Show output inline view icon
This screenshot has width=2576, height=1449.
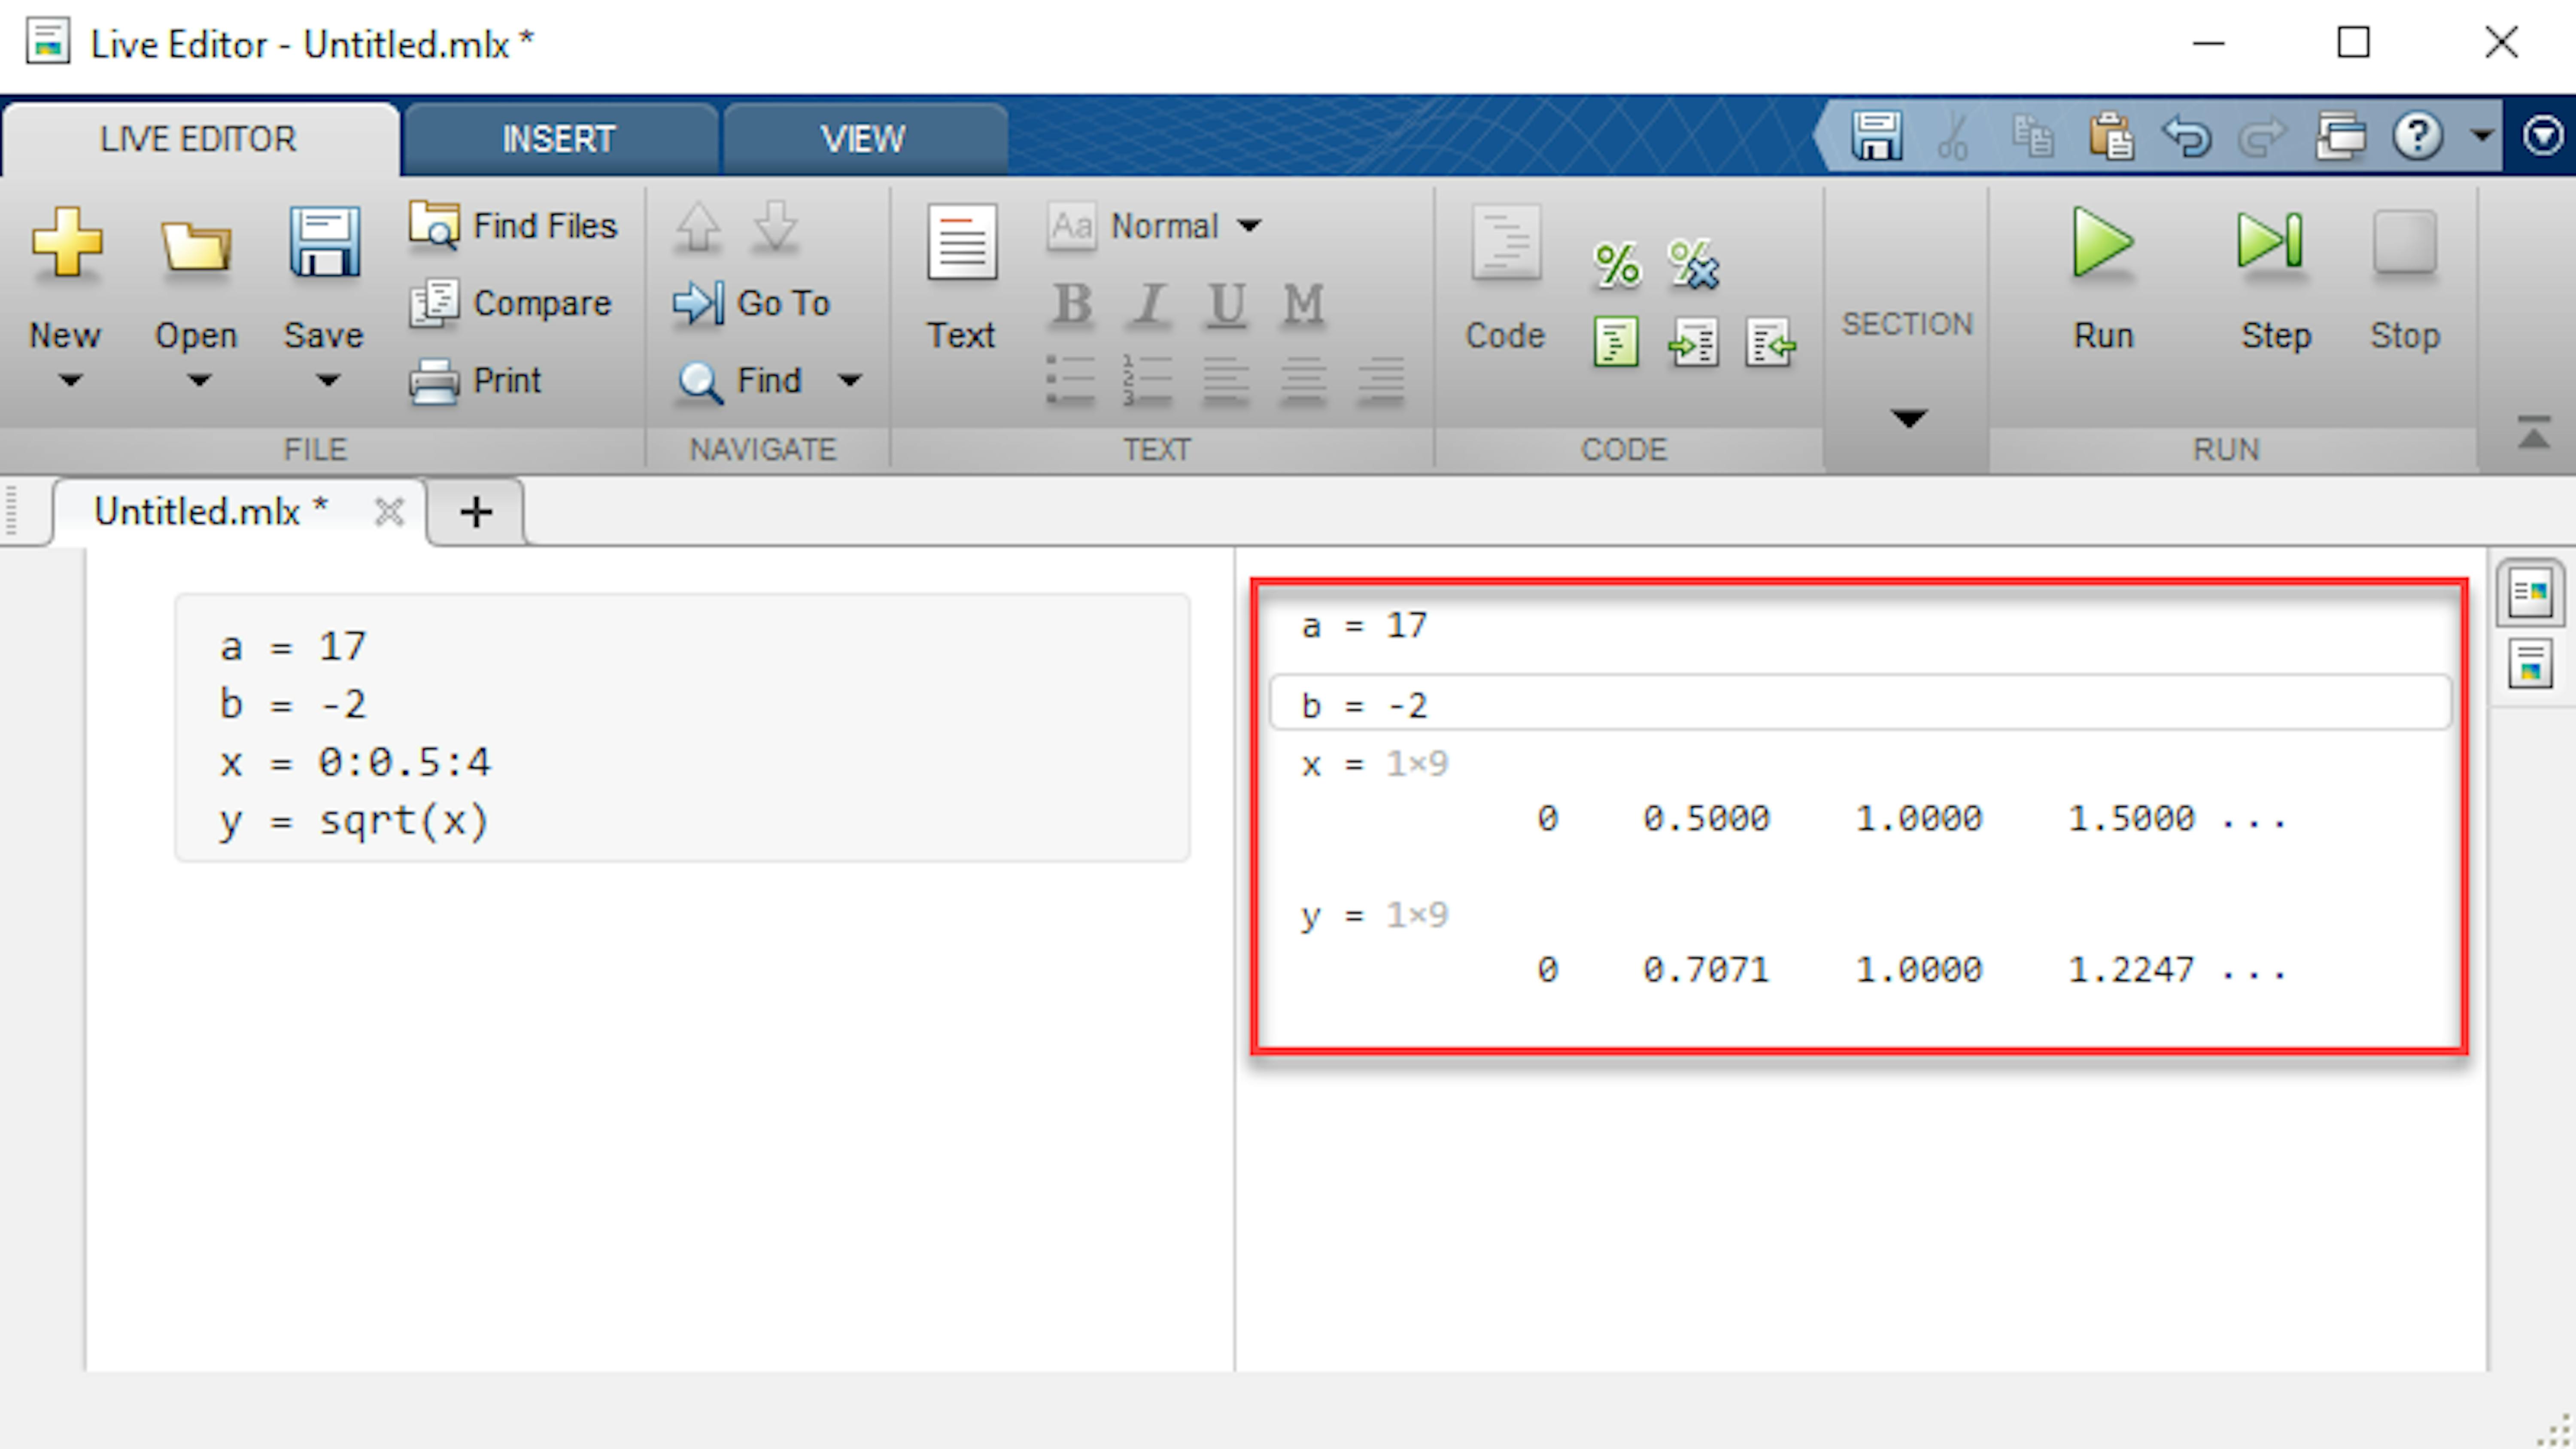(x=2530, y=665)
